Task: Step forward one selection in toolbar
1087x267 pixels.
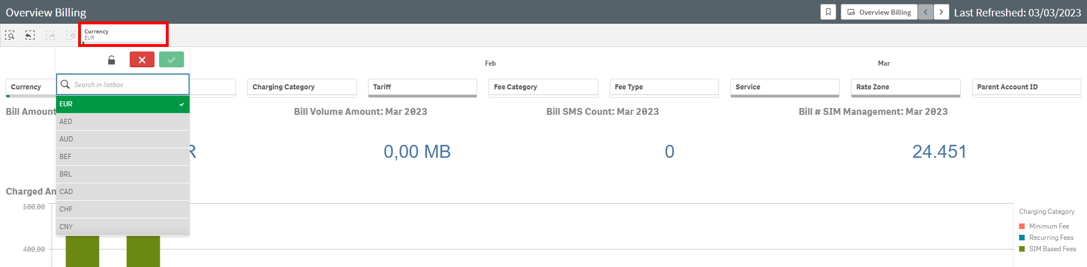Action: tap(50, 35)
